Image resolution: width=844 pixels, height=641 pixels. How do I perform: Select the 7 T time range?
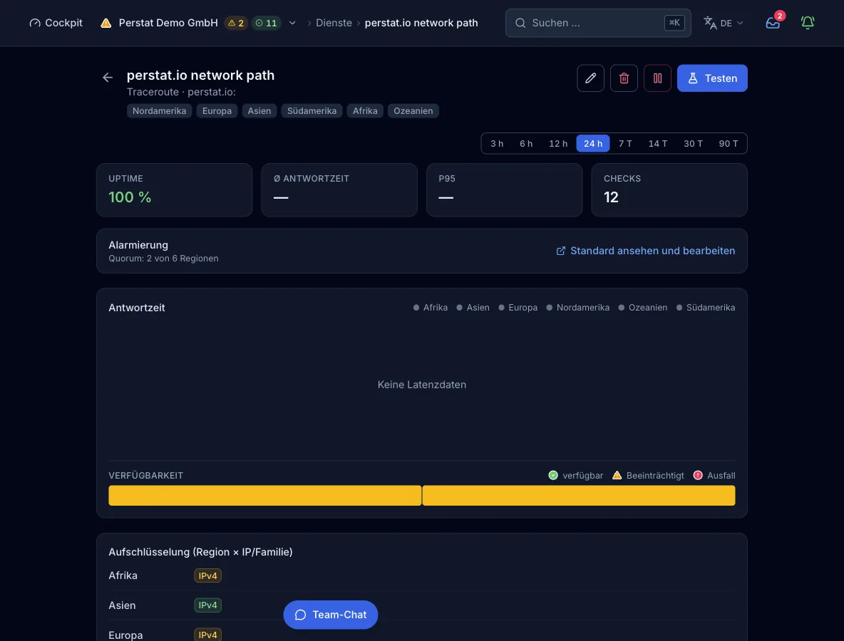pyautogui.click(x=625, y=144)
